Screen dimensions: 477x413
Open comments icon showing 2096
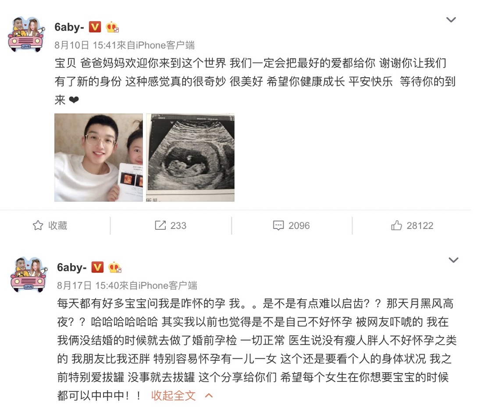pyautogui.click(x=278, y=225)
